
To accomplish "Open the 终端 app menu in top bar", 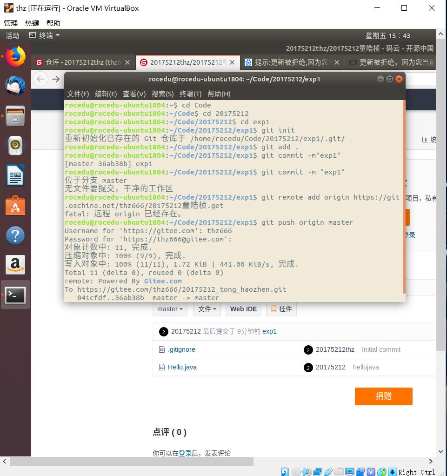I will [45, 35].
